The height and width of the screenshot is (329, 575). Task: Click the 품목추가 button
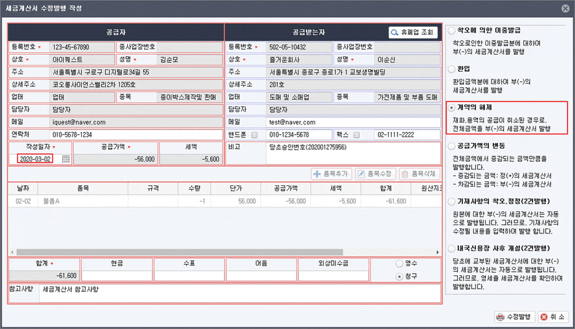point(331,174)
